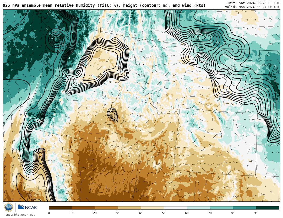The width and height of the screenshot is (283, 218).
Task: Select the 70-80% teal colorbar segment
Action: coord(221,208)
